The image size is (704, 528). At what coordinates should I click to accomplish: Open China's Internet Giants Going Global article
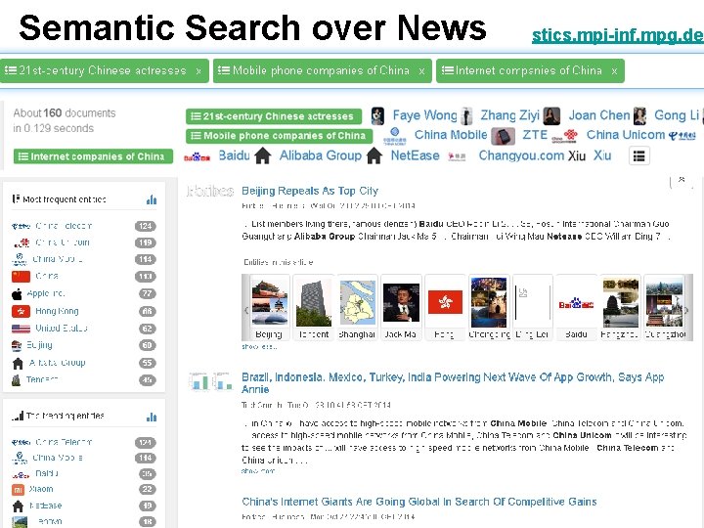418,502
